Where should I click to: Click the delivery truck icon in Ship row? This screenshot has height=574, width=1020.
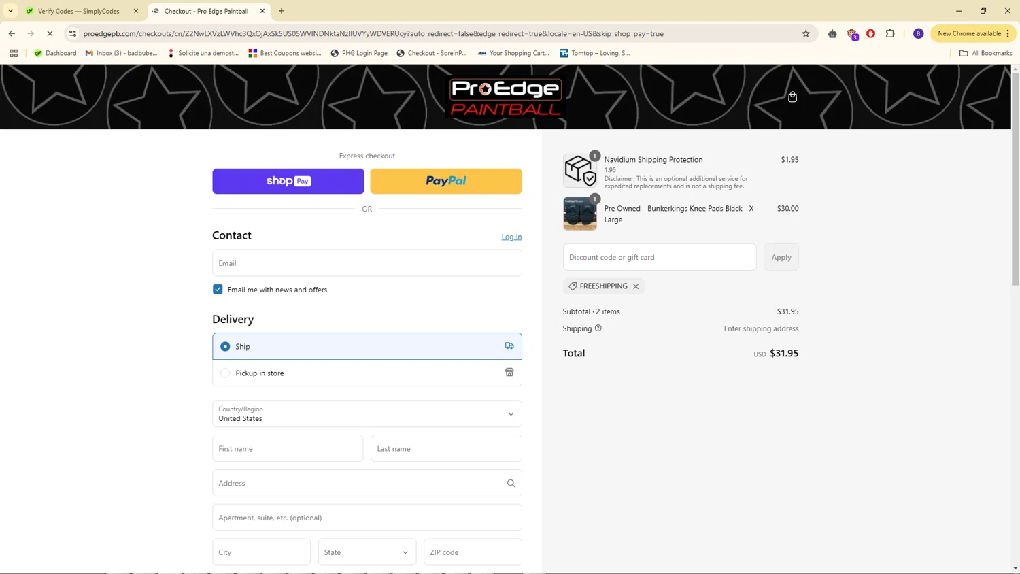tap(509, 346)
